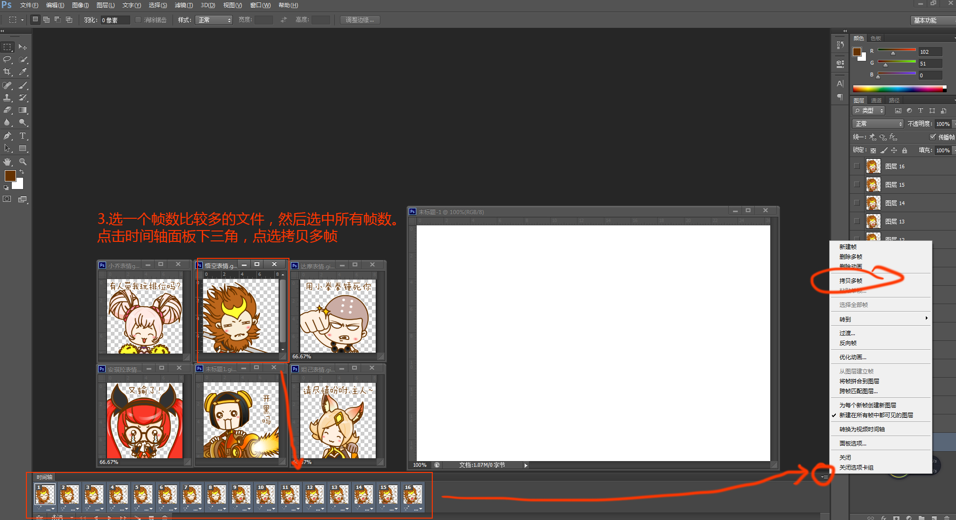Select the Gradient tool
956x520 pixels.
point(23,110)
